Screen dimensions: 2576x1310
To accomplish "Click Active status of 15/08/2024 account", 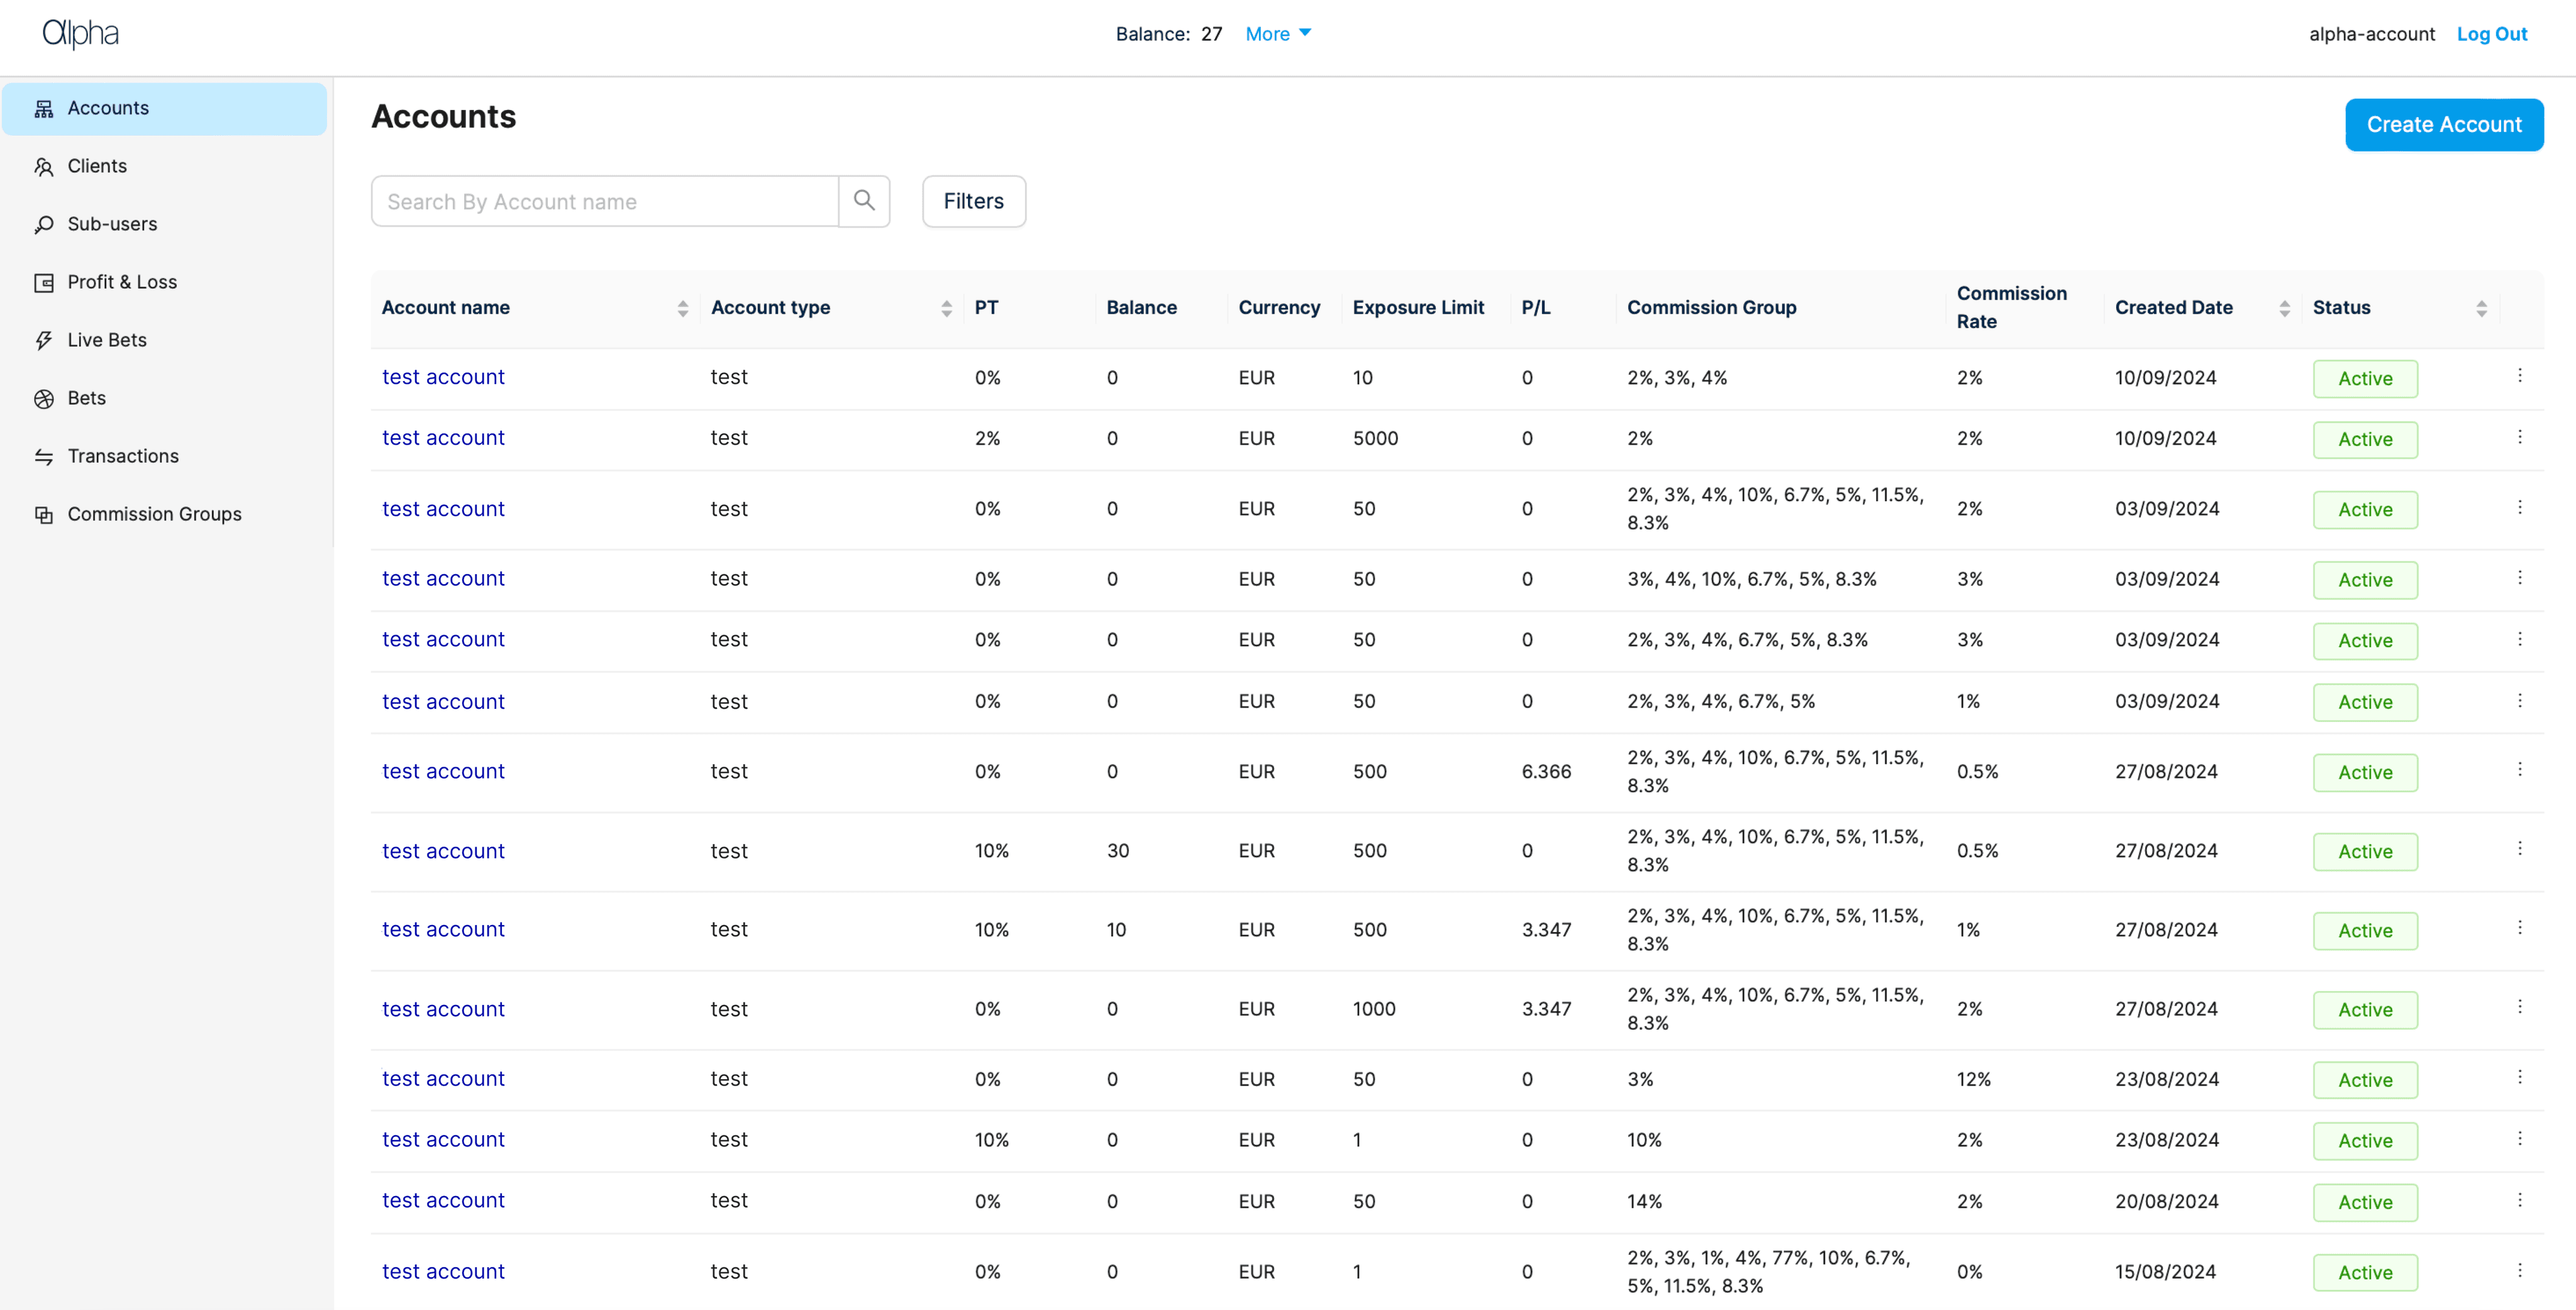I will click(x=2364, y=1272).
